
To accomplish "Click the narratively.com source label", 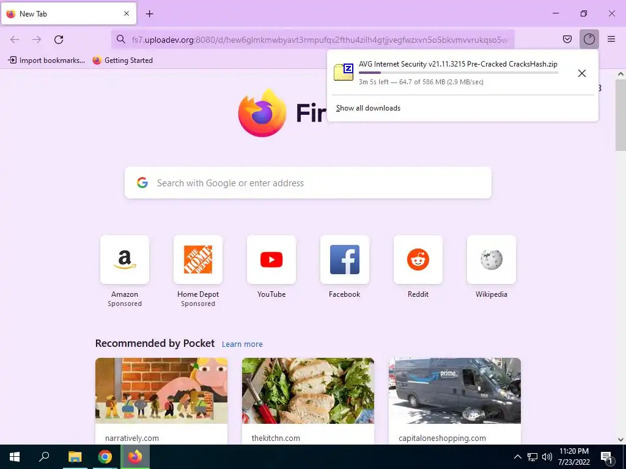I will (x=132, y=438).
